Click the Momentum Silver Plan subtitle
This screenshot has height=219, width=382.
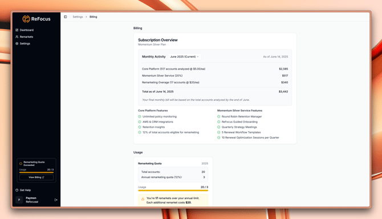(152, 44)
